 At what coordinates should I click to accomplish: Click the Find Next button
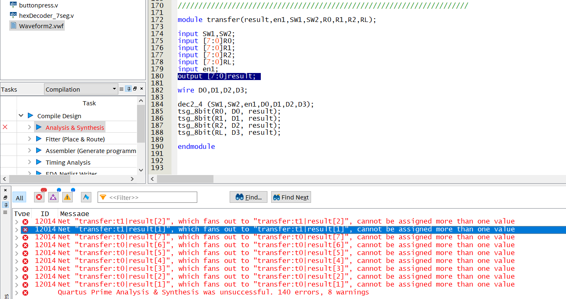click(291, 197)
